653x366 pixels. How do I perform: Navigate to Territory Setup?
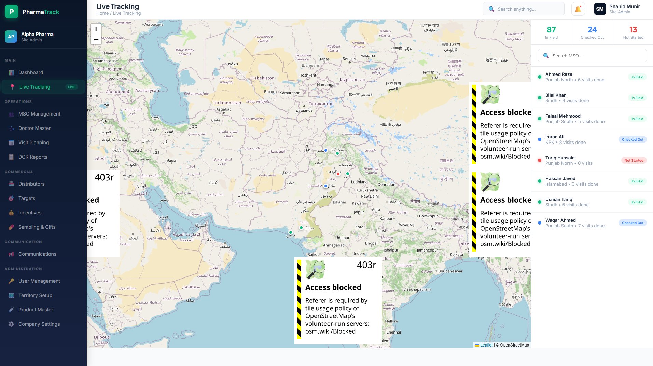[43, 295]
